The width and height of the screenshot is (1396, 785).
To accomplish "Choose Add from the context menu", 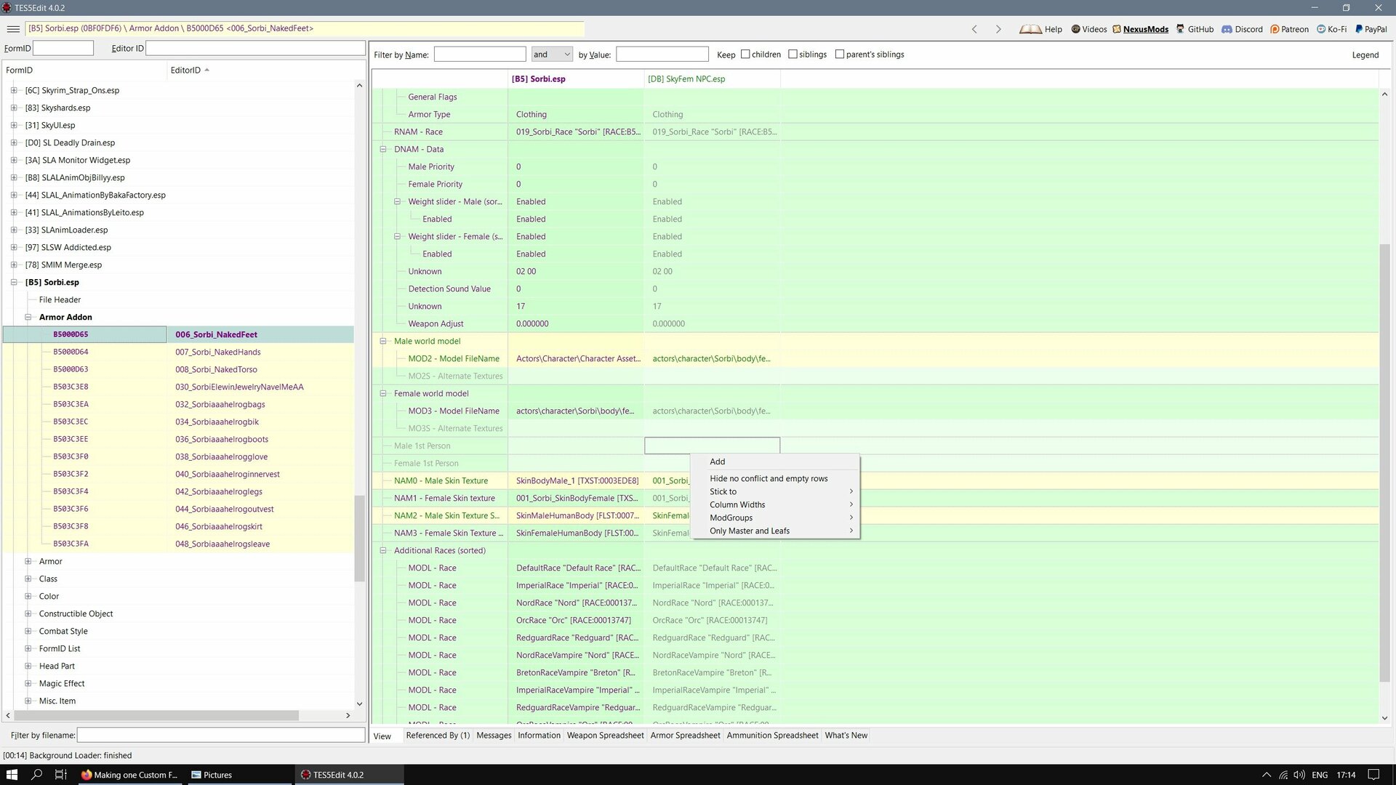I will point(774,462).
